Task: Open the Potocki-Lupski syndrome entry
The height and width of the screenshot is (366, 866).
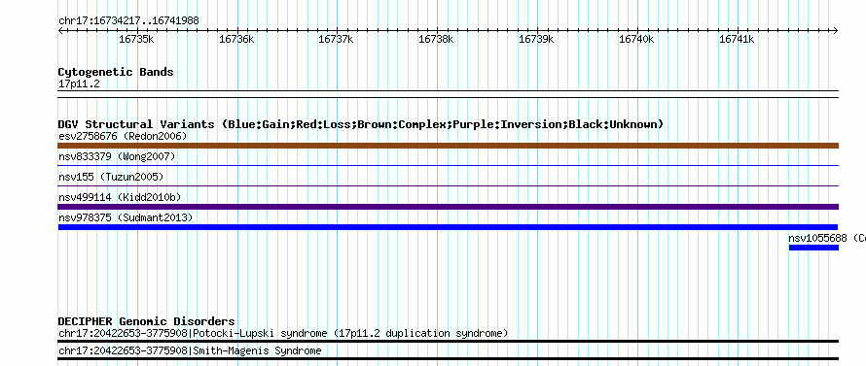Action: pyautogui.click(x=283, y=334)
